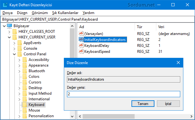Confirm with the Tamam button

pyautogui.click(x=143, y=104)
